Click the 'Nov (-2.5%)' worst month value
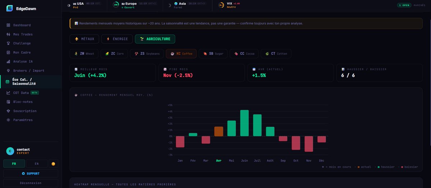The image size is (431, 188). [x=178, y=76]
